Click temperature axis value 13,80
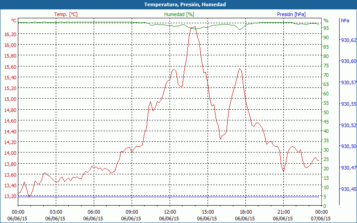Viewport: 357px width, 223px height. click(10, 164)
